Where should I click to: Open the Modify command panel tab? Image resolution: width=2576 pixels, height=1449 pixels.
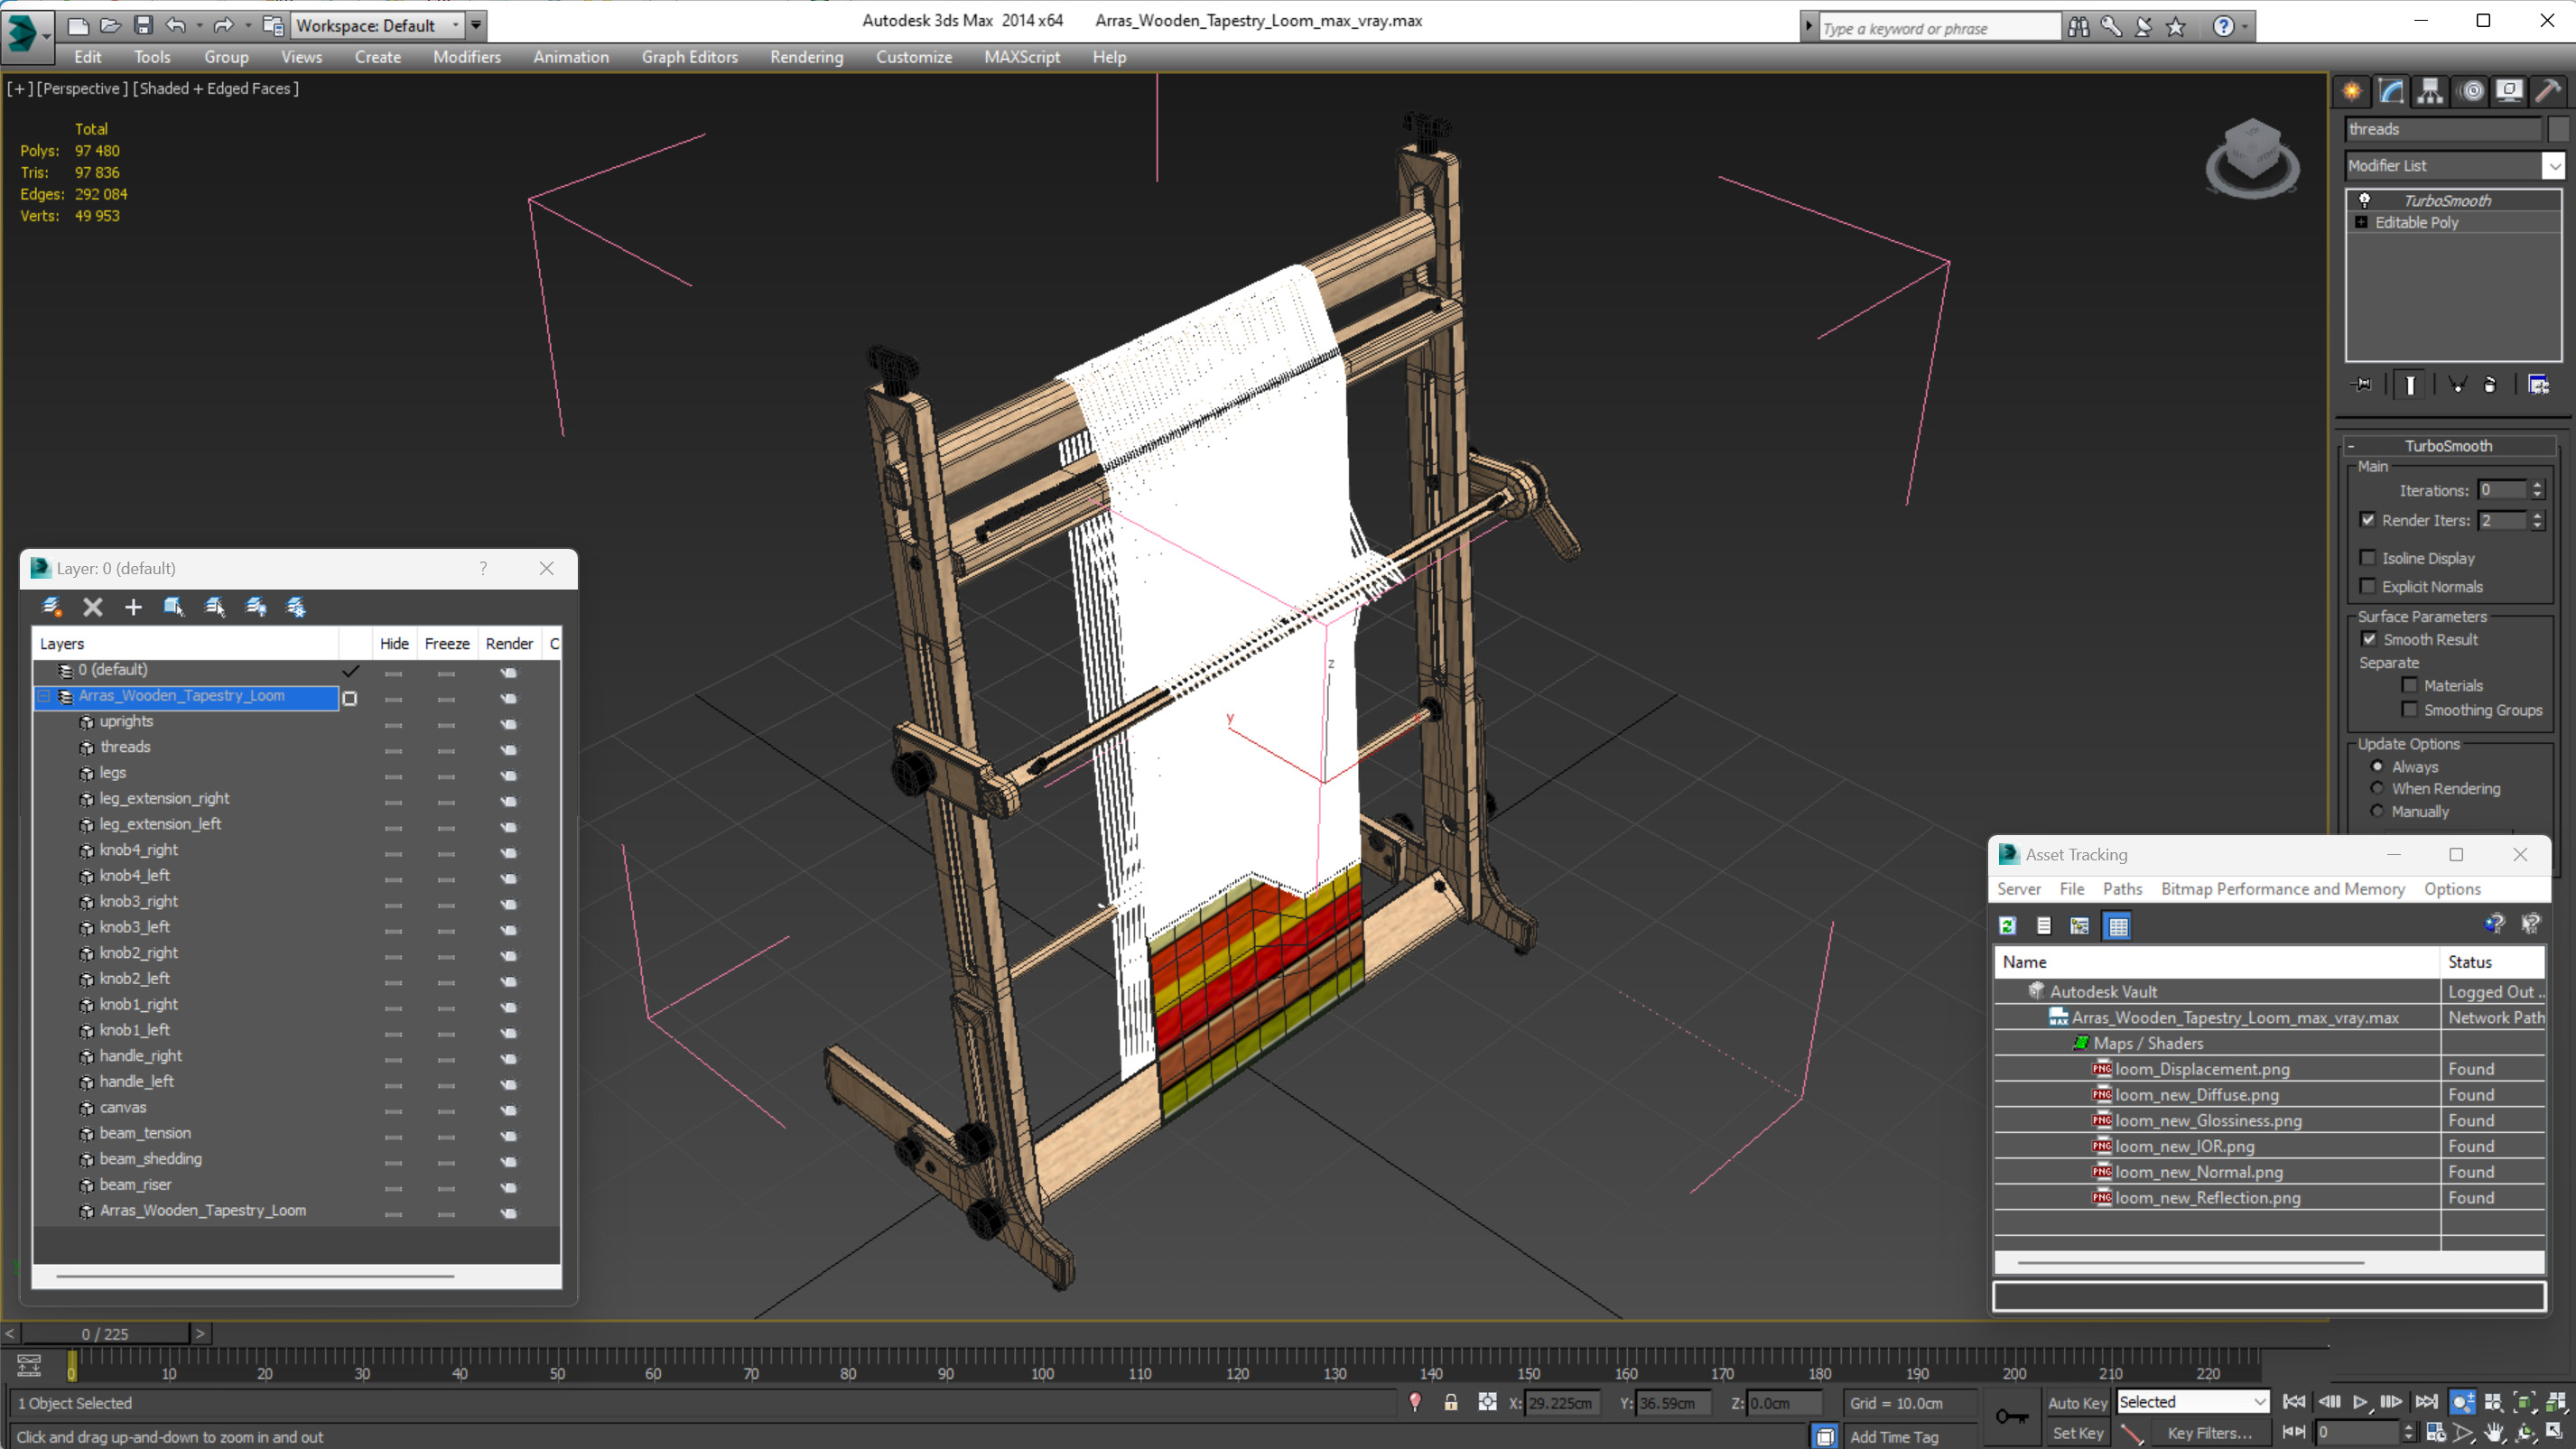2391,92
